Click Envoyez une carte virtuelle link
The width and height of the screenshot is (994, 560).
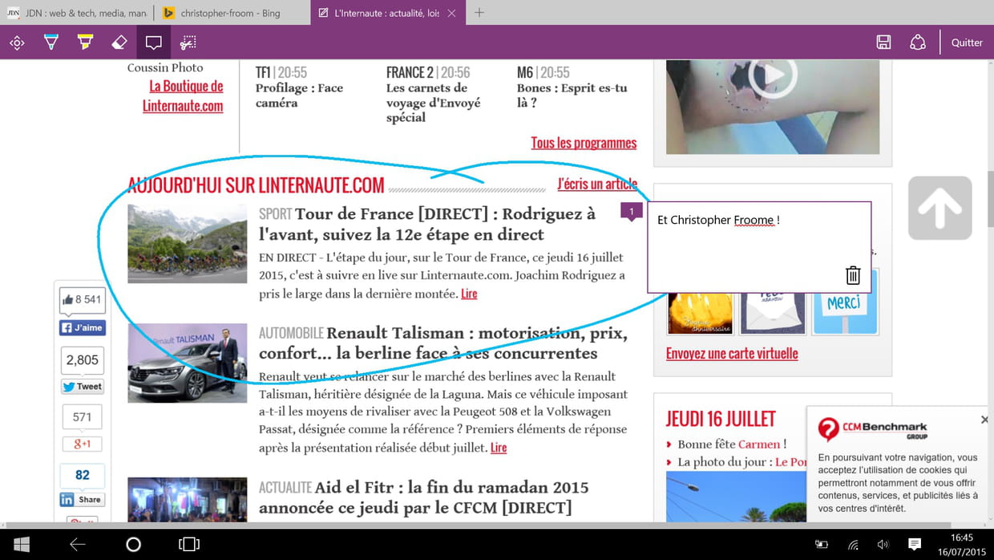click(732, 354)
